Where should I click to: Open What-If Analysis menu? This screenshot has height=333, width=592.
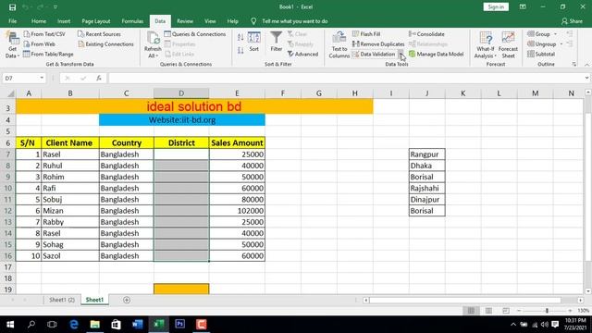pos(486,45)
